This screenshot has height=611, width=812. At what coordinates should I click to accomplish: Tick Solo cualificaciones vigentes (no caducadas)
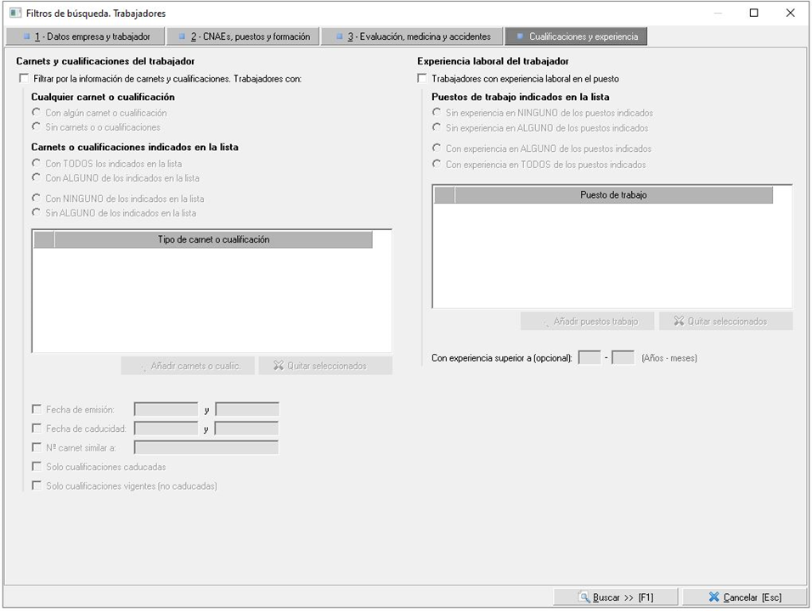(x=37, y=485)
